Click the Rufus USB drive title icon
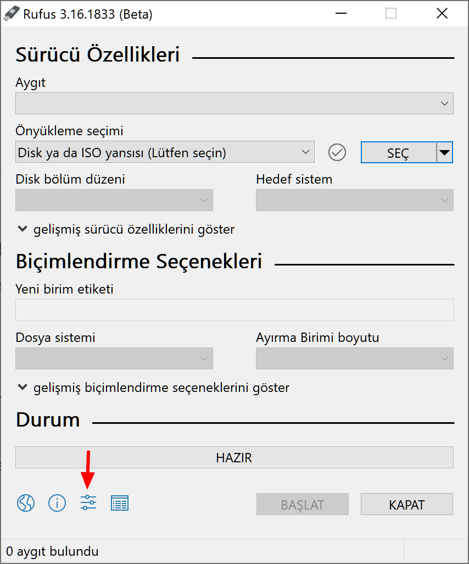Screen dimensions: 469x564 click(x=11, y=14)
